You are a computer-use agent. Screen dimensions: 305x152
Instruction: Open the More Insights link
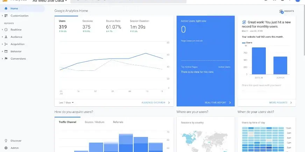278,102
